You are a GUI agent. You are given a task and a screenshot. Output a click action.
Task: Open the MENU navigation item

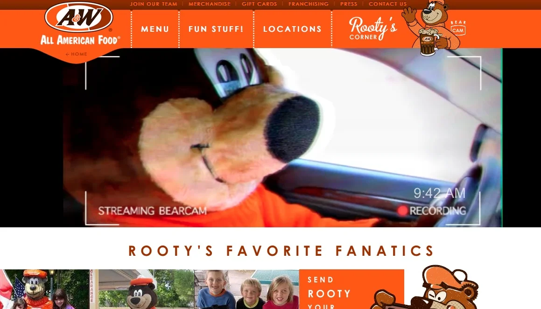pyautogui.click(x=155, y=29)
